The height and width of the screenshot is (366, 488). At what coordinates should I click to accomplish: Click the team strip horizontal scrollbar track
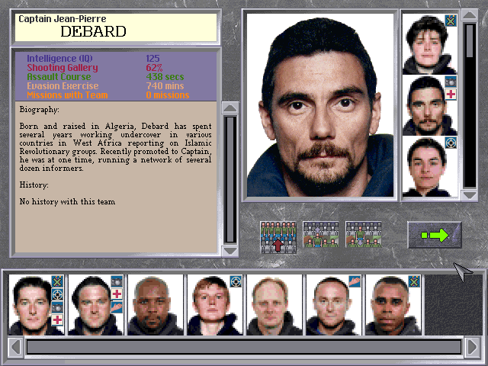pos(244,347)
